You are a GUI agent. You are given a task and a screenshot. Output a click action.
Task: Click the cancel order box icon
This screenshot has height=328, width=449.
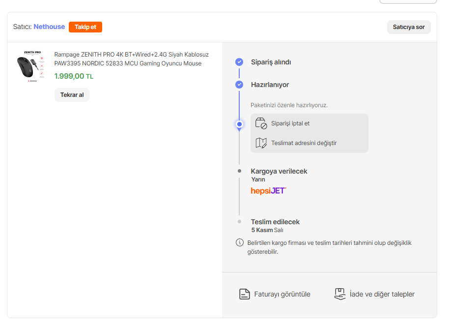click(x=261, y=123)
